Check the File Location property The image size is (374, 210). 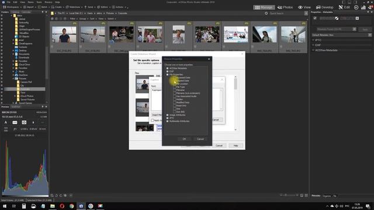175,84
